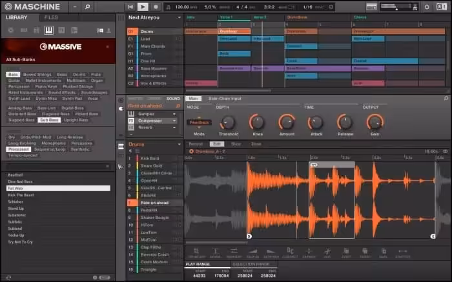Screen dimensions: 452x282
Task: Toggle the metronome icon
Action: coord(169,7)
